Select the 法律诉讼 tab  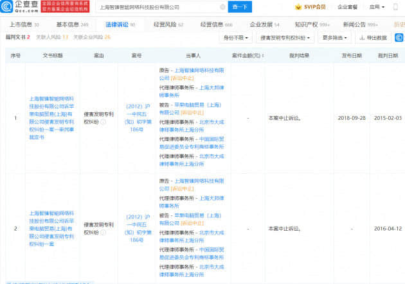pyautogui.click(x=120, y=24)
